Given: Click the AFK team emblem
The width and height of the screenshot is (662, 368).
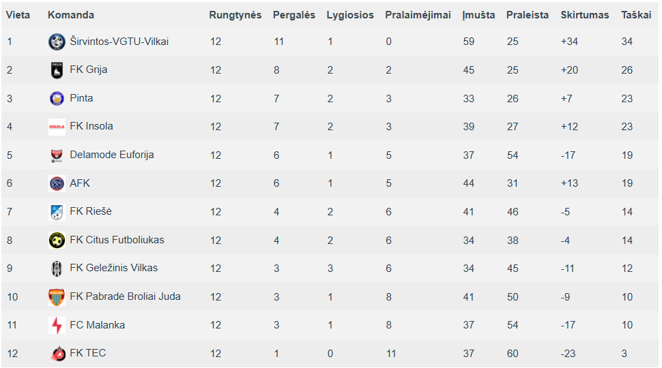Looking at the screenshot, I should coord(57,183).
